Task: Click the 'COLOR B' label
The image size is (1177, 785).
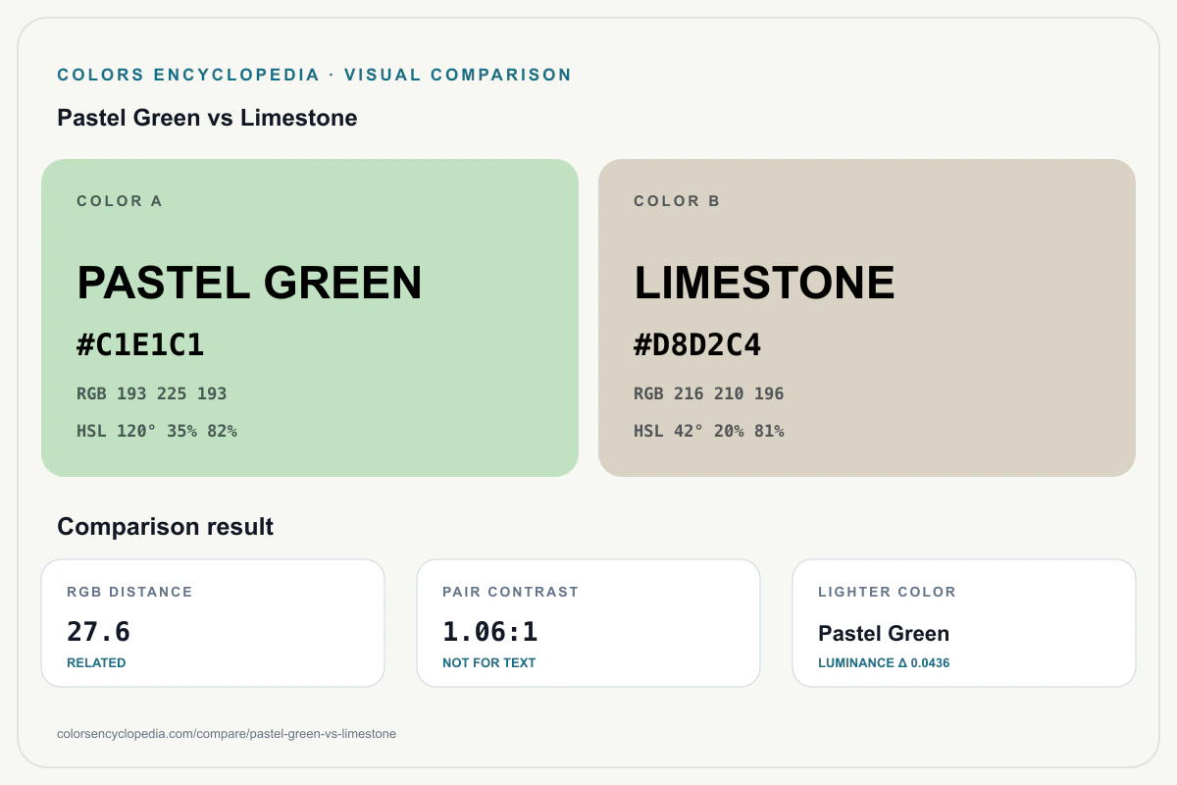Action: coord(677,201)
